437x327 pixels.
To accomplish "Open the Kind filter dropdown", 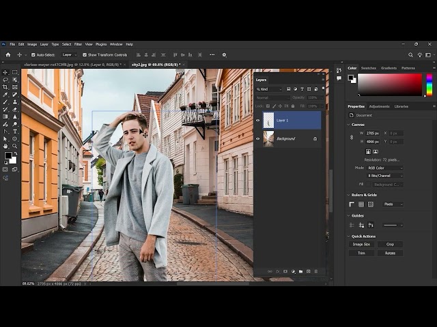I will tap(269, 89).
